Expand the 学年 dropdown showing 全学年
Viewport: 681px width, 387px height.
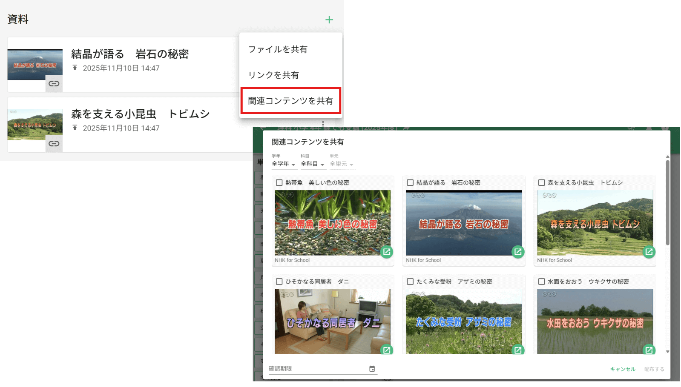[x=284, y=164]
